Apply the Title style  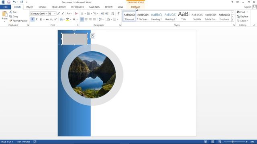click(x=184, y=16)
